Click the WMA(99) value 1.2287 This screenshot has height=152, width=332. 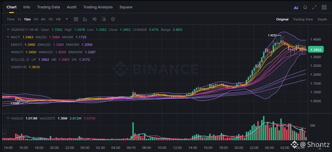coord(90,52)
